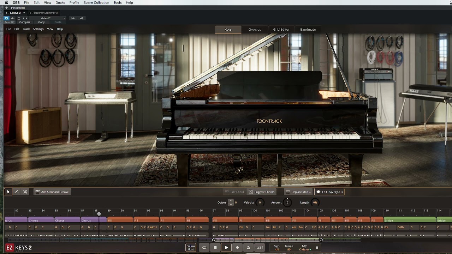Toggle the 1234 count-in button

coord(259,248)
